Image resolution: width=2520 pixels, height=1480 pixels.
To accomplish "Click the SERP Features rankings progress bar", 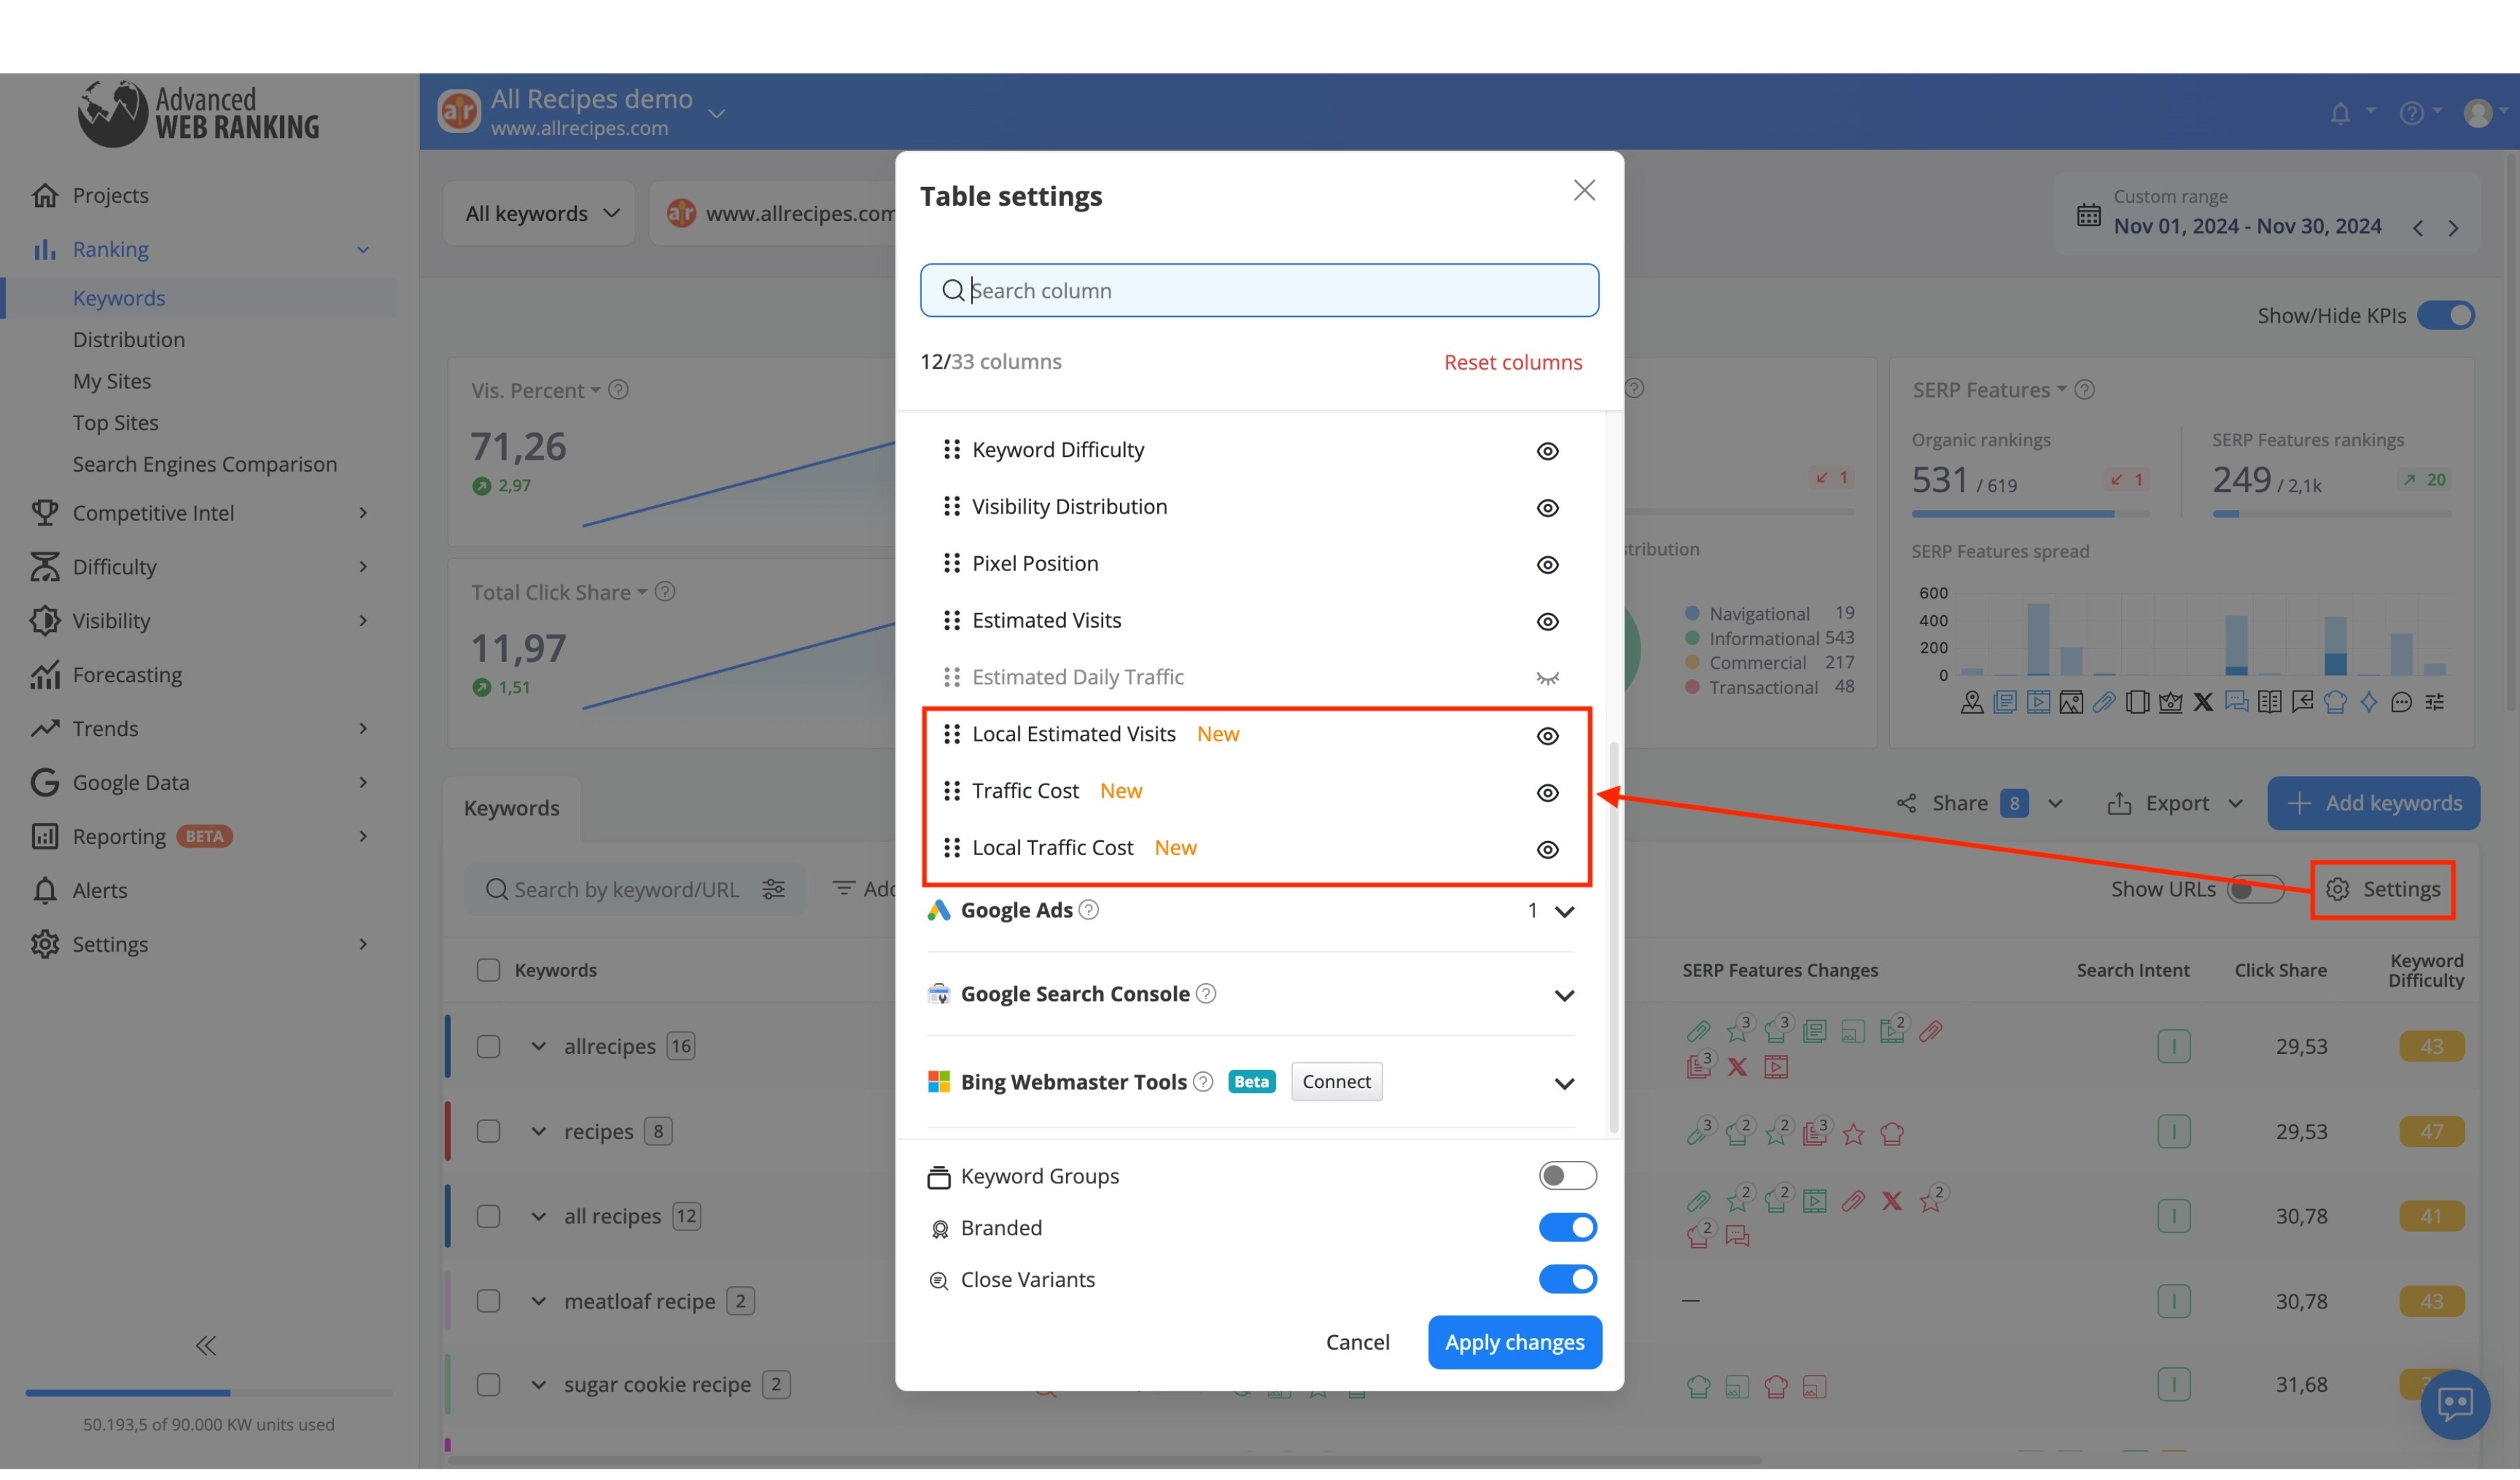I will tap(2331, 514).
